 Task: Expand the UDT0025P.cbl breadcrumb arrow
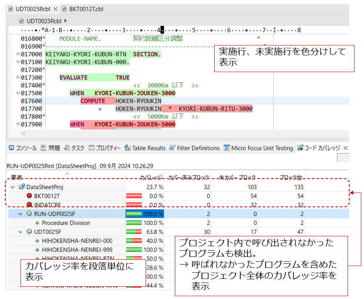click(66, 21)
